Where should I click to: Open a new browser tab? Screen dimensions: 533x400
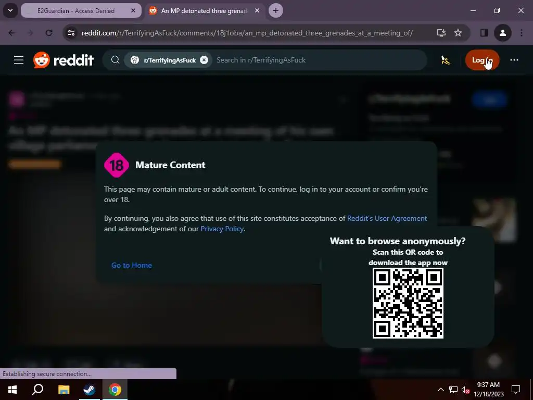(x=276, y=10)
